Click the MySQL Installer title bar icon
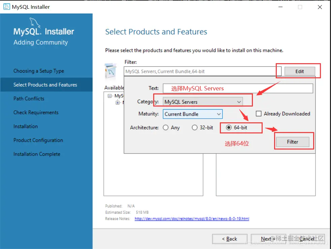Viewport: 331px width, 249px height. click(x=6, y=7)
